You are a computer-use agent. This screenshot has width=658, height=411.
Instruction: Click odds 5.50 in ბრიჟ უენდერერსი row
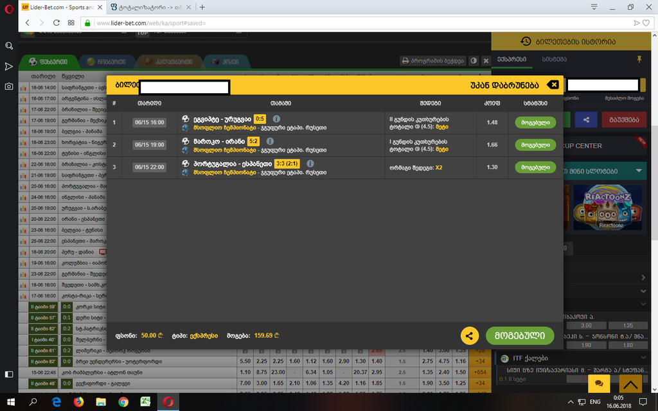245,361
